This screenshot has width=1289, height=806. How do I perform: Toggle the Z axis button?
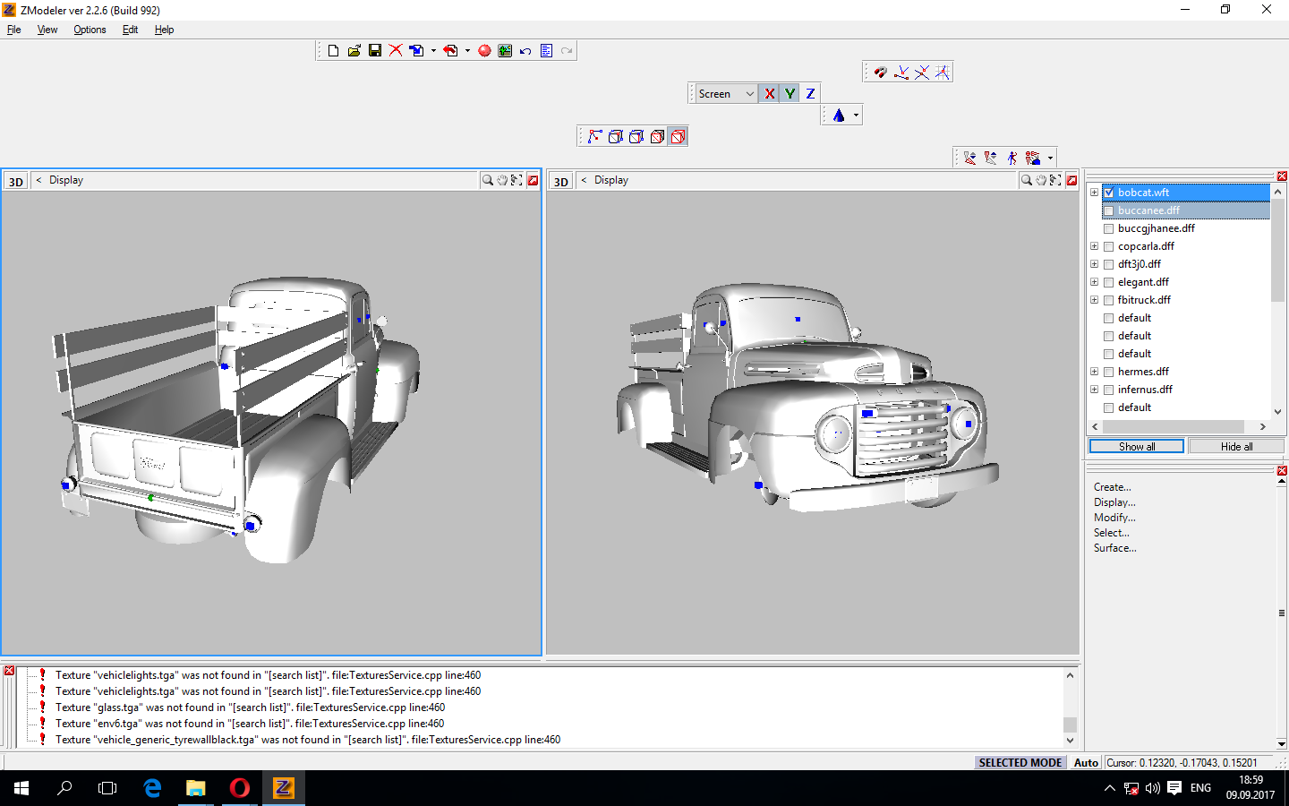point(810,93)
